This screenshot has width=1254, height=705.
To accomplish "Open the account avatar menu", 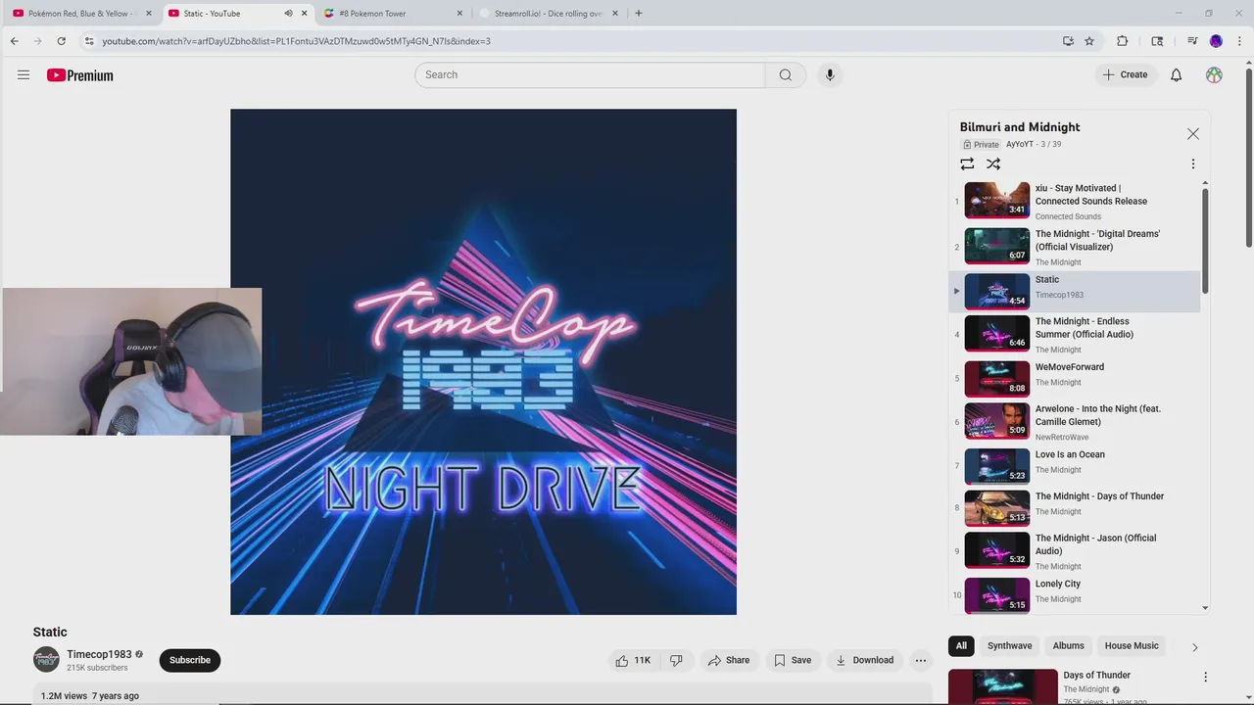I will pyautogui.click(x=1214, y=74).
